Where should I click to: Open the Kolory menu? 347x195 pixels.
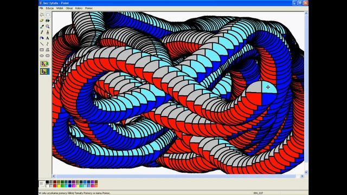pos(79,8)
